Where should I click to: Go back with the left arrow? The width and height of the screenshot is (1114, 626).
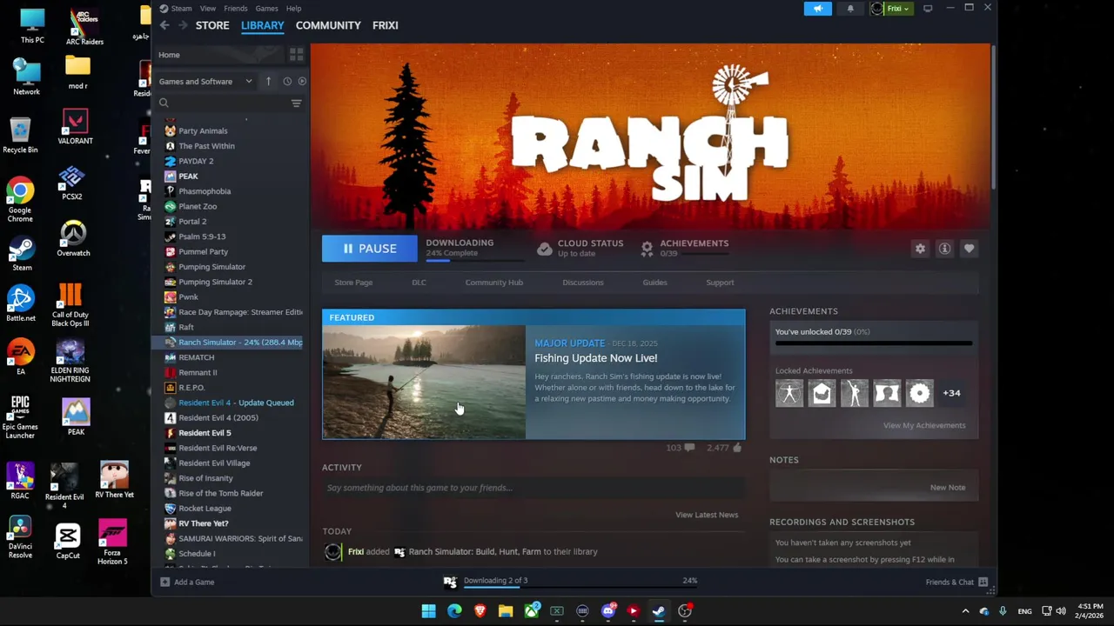(164, 25)
